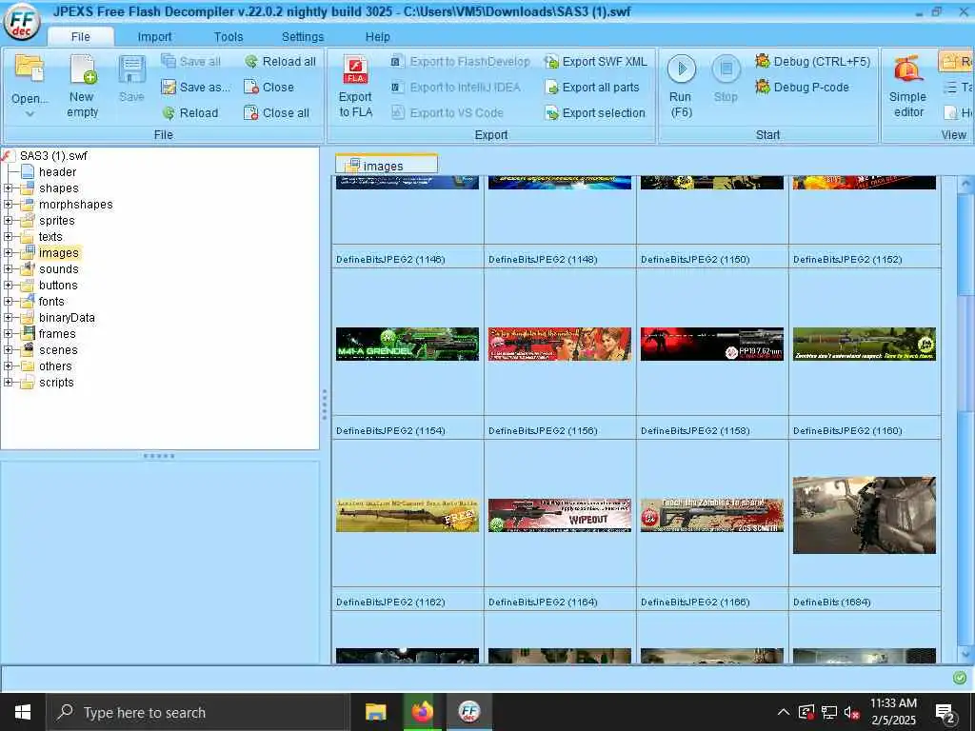Open File Explorer from the taskbar
975x731 pixels.
coord(375,712)
